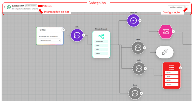Screen dimensions: 193x102
Task: Click Validar e publicar button
Action: (176, 7)
